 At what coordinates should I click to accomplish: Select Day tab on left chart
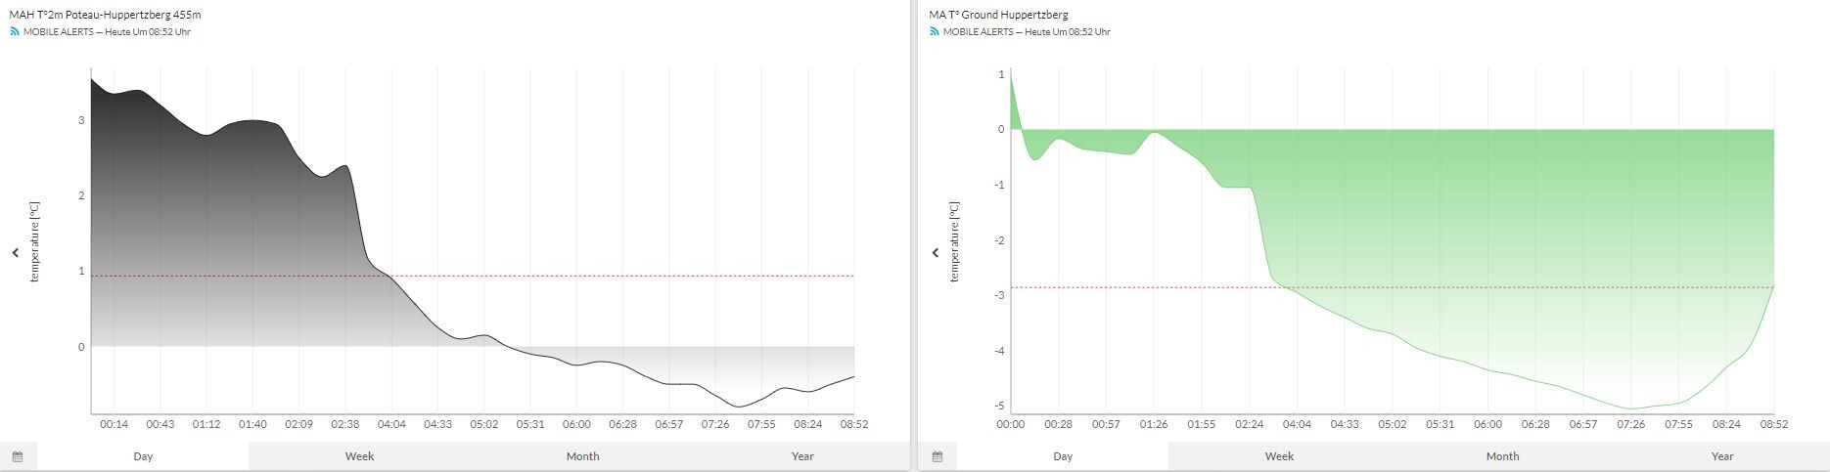143,456
